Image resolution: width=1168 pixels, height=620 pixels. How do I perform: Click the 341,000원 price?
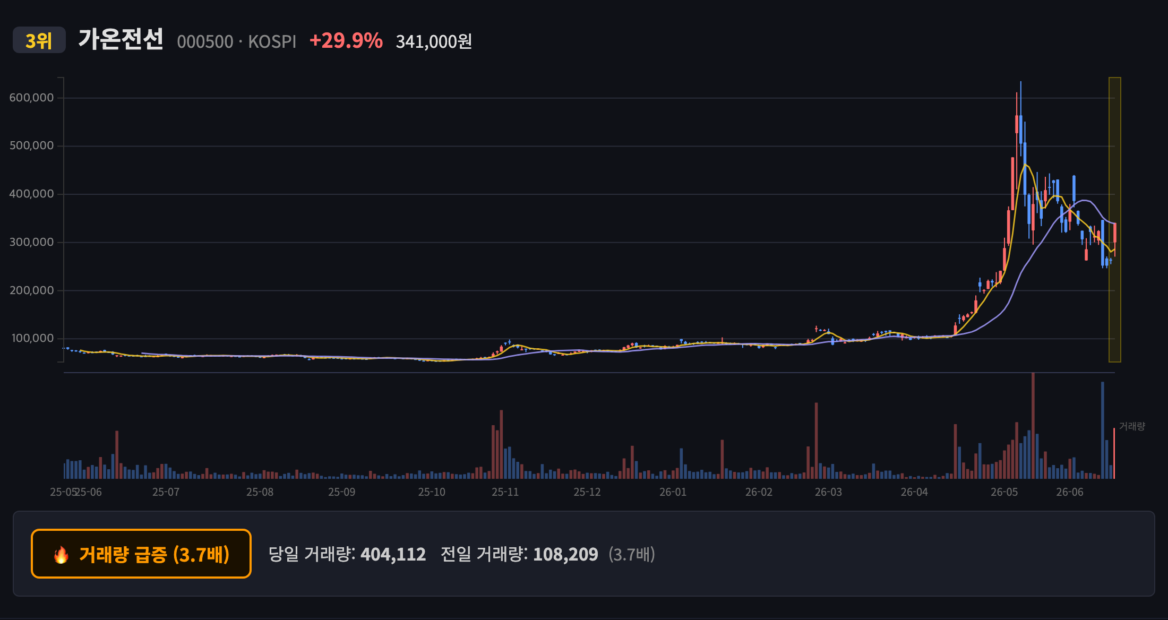tap(434, 41)
